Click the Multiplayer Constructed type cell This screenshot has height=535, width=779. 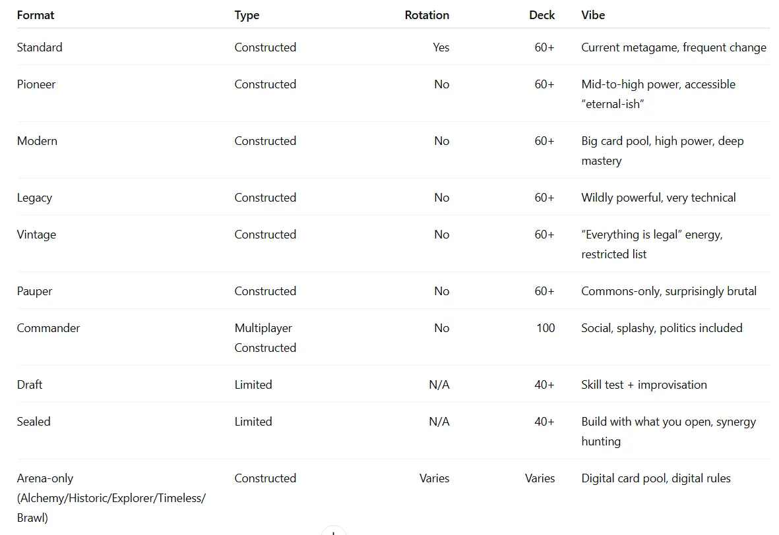(x=265, y=337)
